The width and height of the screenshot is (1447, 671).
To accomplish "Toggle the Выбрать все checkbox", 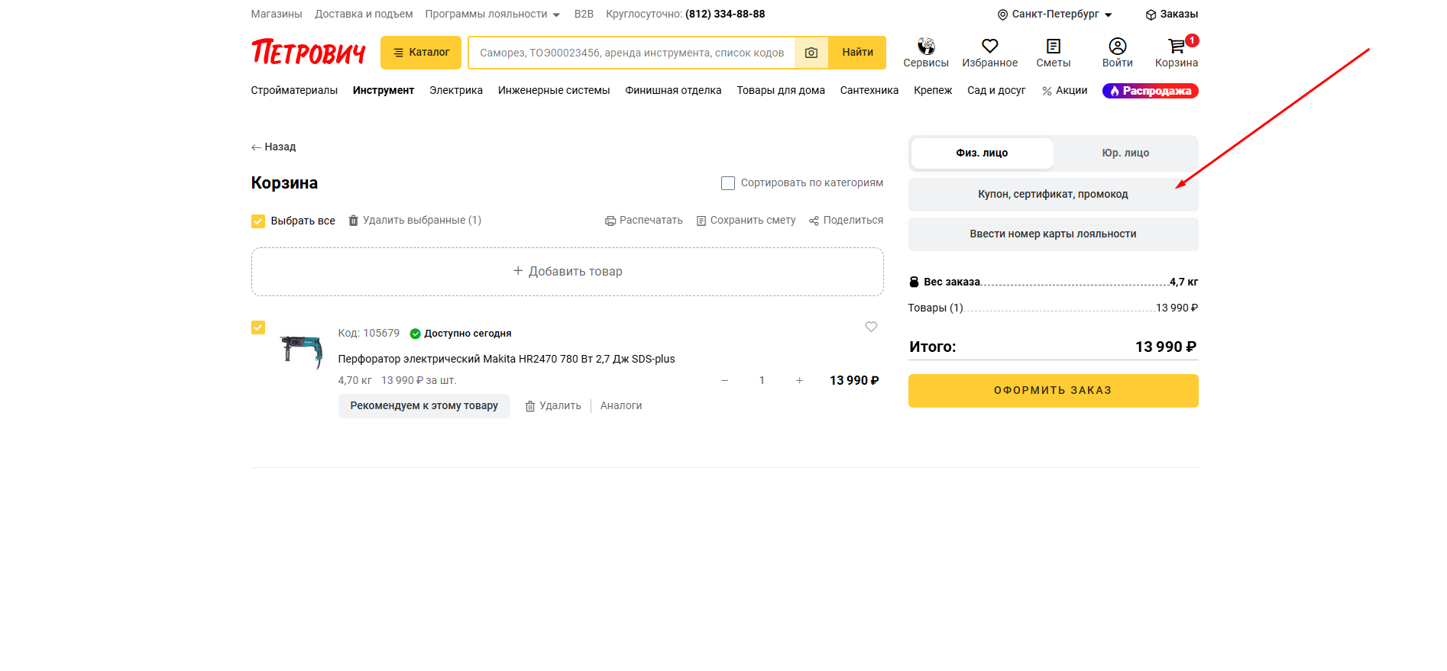I will (x=258, y=221).
